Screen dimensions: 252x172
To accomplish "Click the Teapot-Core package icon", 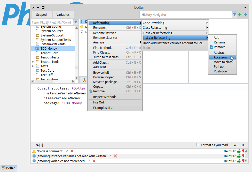I will (x=37, y=53).
